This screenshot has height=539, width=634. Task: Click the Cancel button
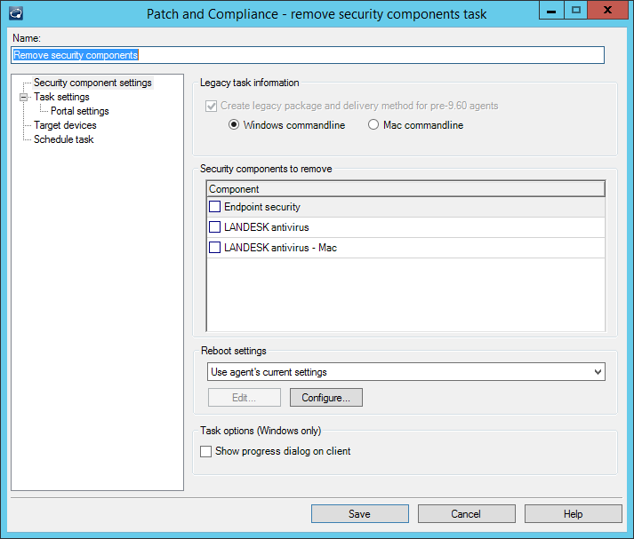(466, 513)
